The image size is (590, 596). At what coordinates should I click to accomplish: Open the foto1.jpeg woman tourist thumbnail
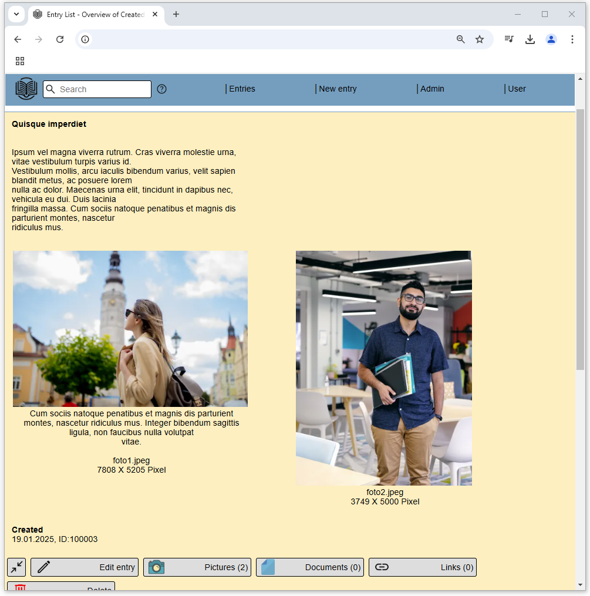click(130, 329)
